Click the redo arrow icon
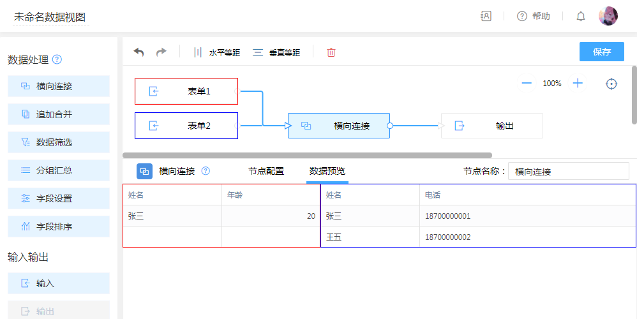The image size is (637, 319). (x=161, y=52)
